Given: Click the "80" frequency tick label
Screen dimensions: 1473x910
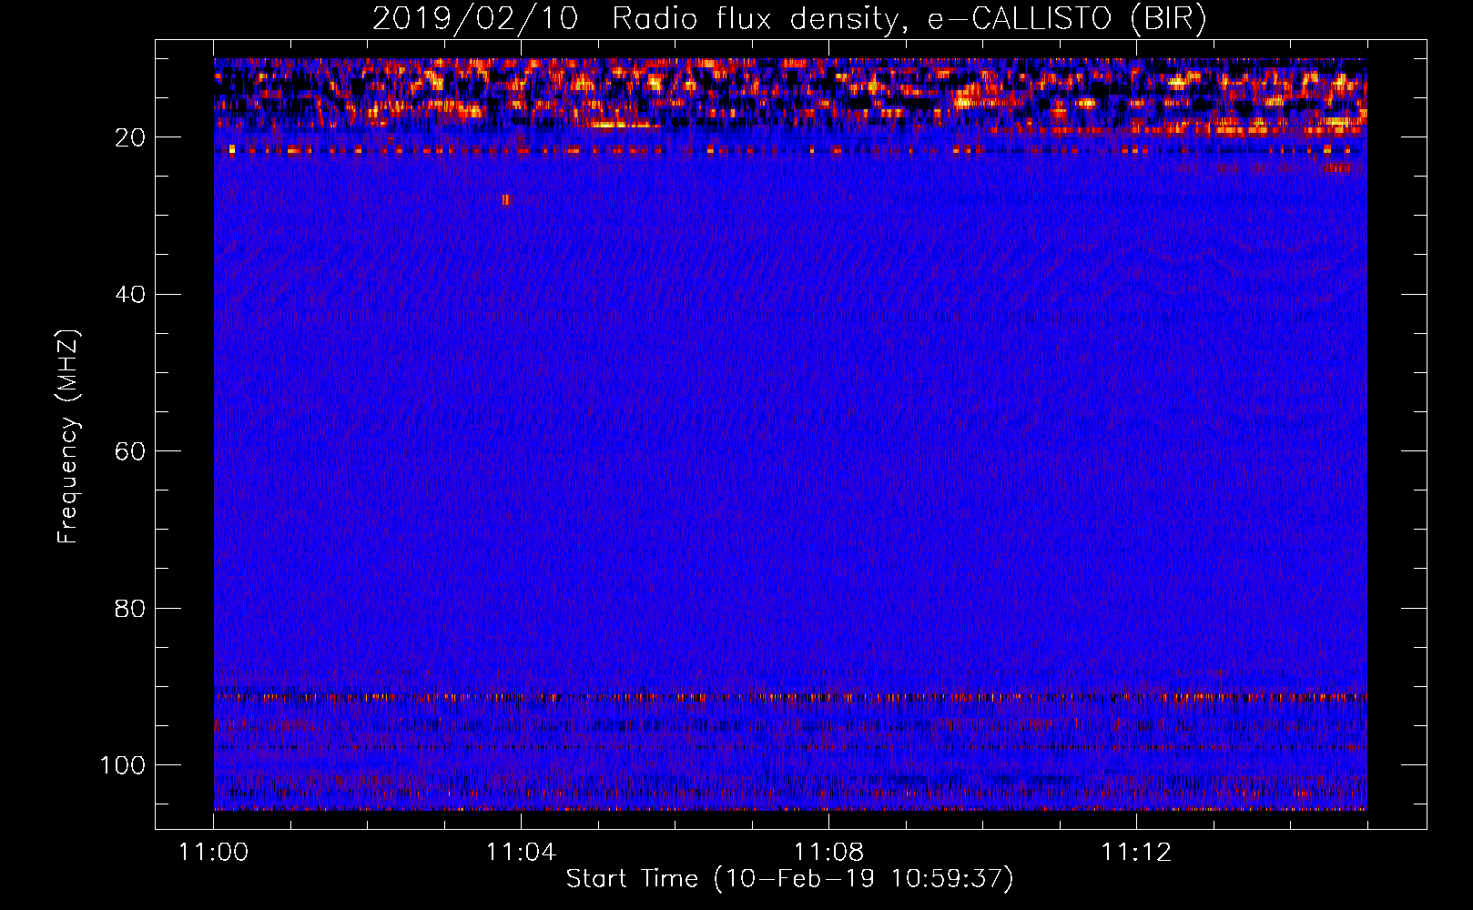Looking at the screenshot, I should 130,608.
